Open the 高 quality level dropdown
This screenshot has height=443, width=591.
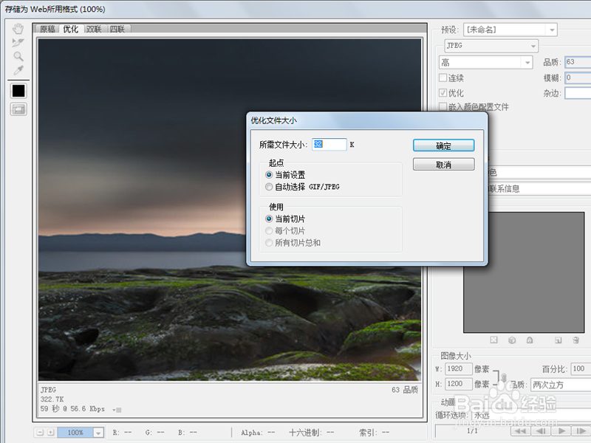[x=486, y=62]
